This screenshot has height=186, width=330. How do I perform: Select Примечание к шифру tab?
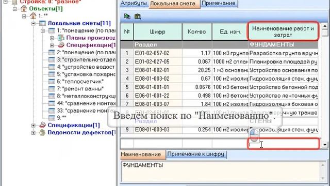(196, 154)
